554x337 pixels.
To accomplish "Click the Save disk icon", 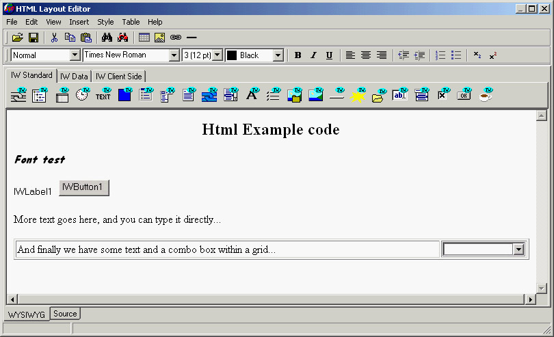I will click(x=33, y=38).
